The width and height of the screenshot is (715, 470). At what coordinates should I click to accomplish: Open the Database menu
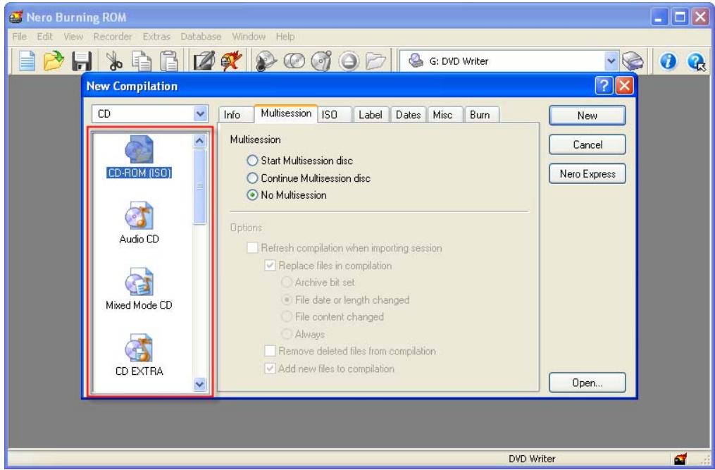(201, 37)
